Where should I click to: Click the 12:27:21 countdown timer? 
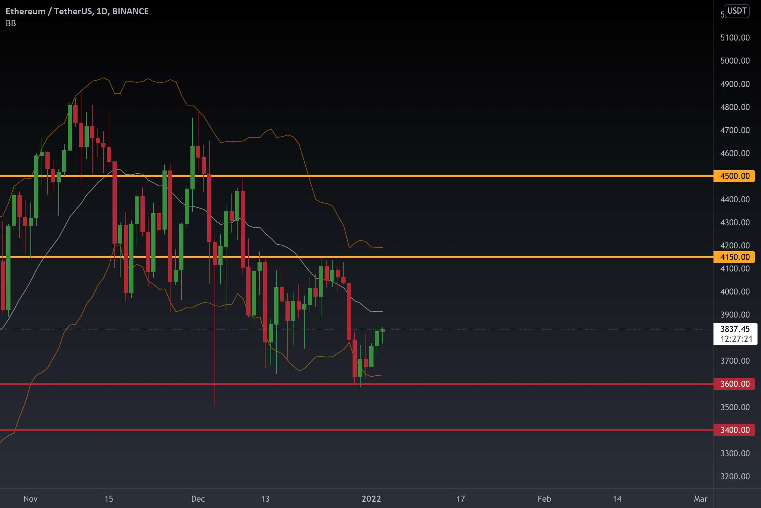click(x=736, y=339)
